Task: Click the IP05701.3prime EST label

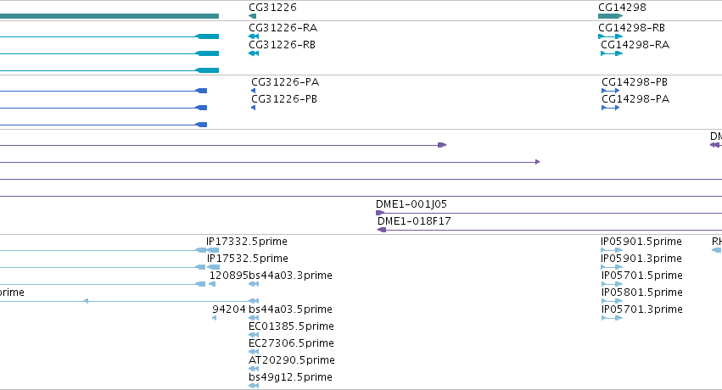Action: (642, 309)
